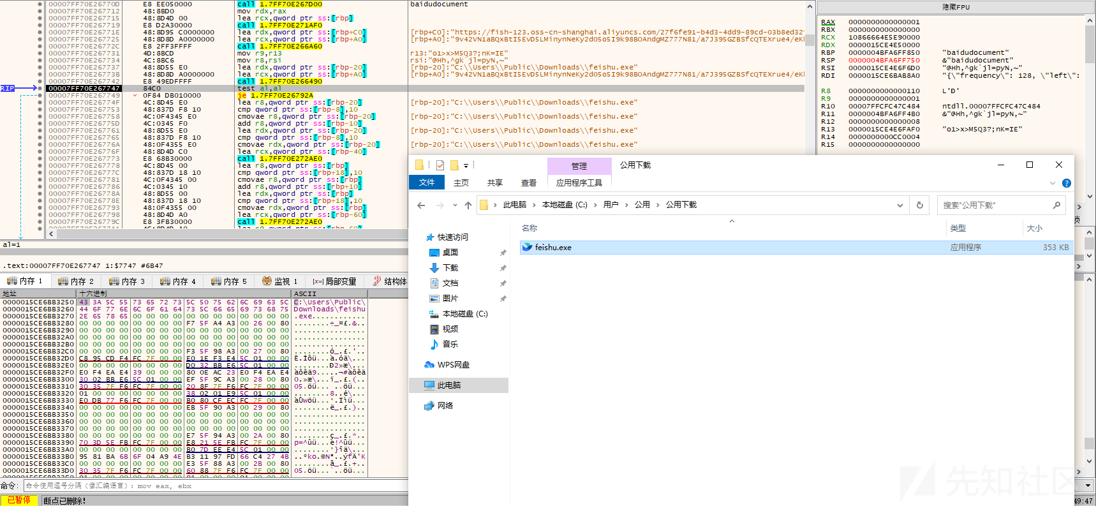
Task: Click the 管理 contextual tab header
Action: click(579, 166)
